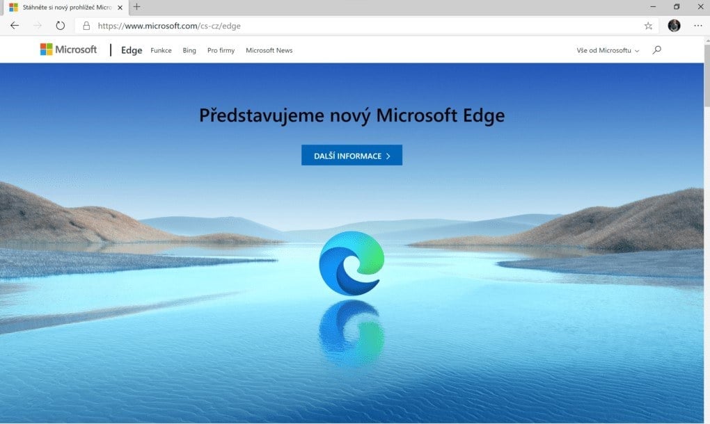
Task: Open Microsoft News link
Action: pos(269,50)
